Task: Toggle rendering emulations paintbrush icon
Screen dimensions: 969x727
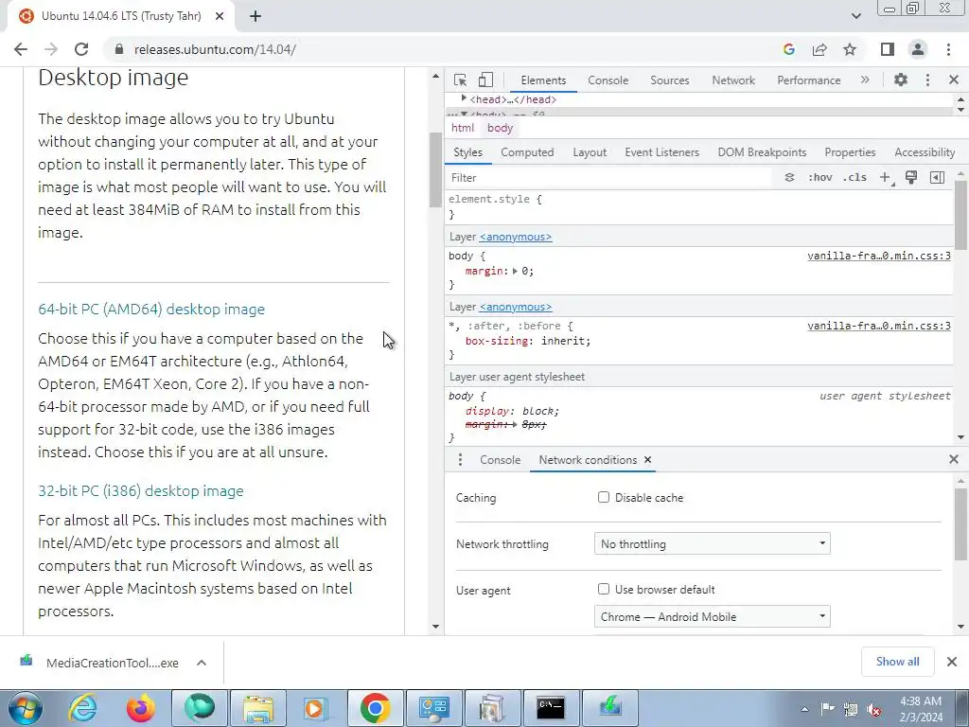Action: [x=911, y=178]
